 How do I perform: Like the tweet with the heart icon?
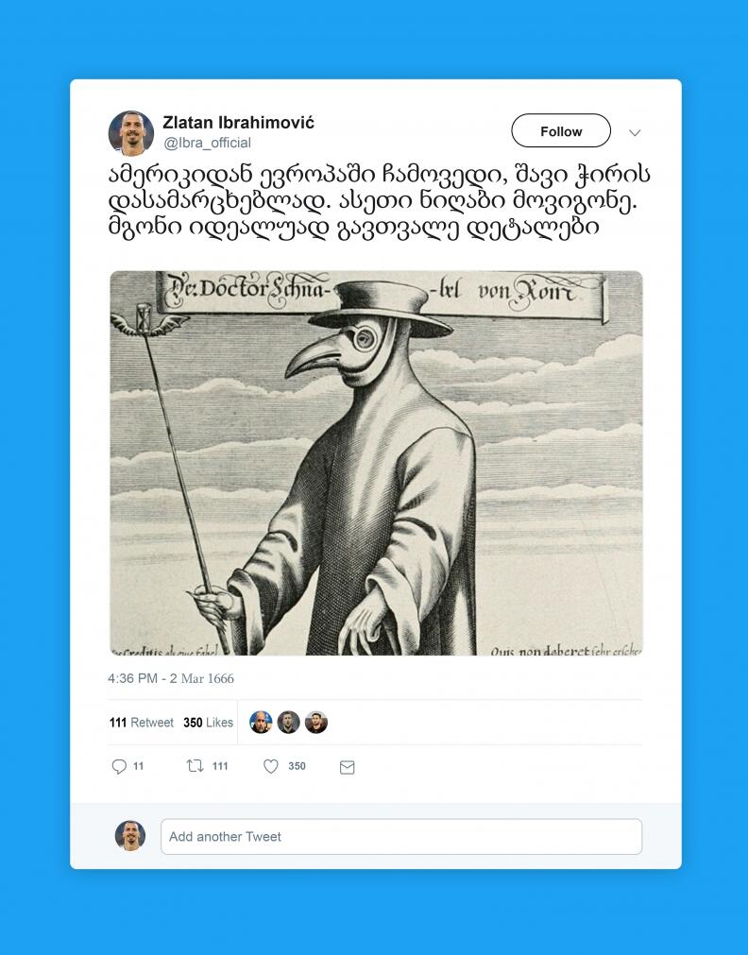point(270,766)
